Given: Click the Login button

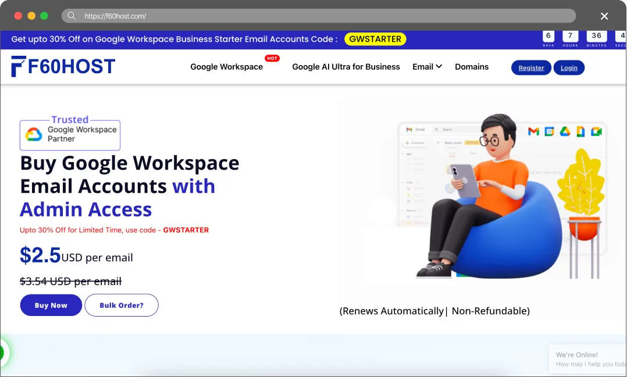Looking at the screenshot, I should 569,68.
